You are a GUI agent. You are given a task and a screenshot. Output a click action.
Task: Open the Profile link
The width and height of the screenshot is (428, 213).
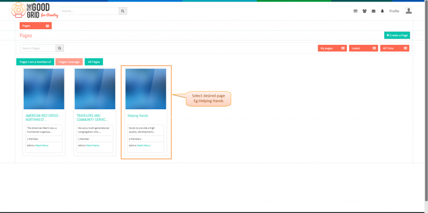[394, 11]
